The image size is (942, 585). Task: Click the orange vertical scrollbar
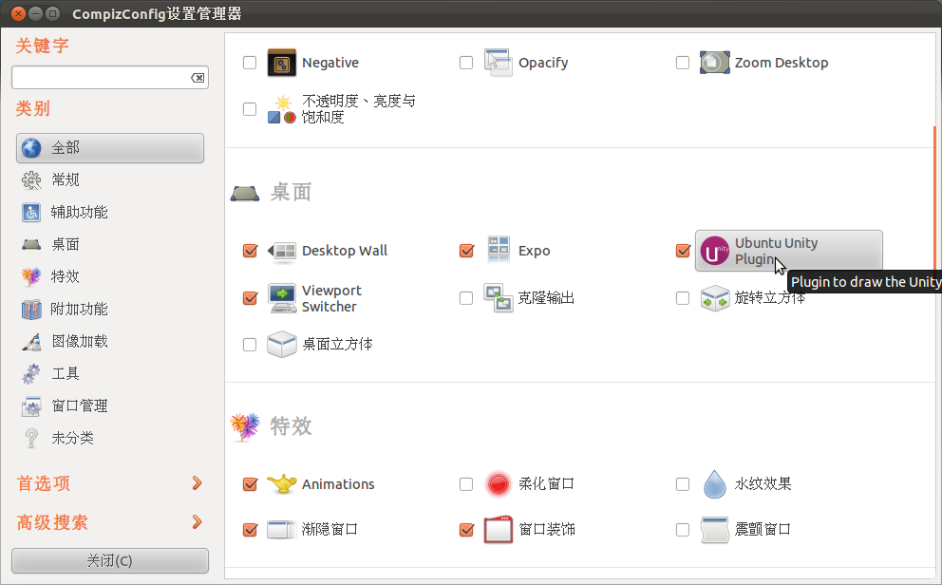[934, 198]
